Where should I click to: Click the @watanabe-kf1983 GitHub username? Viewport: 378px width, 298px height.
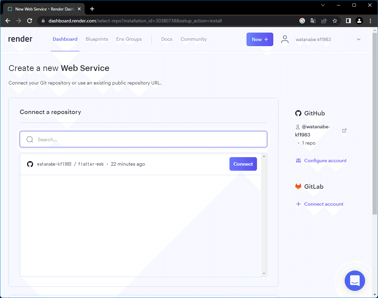[312, 131]
